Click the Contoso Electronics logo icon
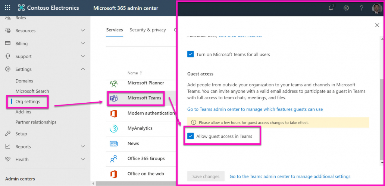The image size is (385, 186). pyautogui.click(x=21, y=8)
